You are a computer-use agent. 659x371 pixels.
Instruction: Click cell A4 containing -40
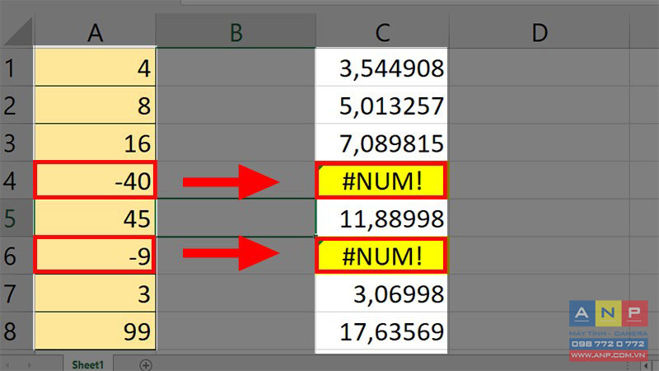coord(95,180)
